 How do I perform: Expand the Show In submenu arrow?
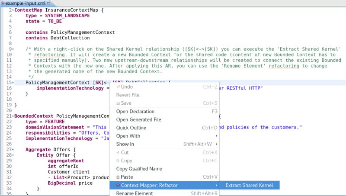point(216,144)
